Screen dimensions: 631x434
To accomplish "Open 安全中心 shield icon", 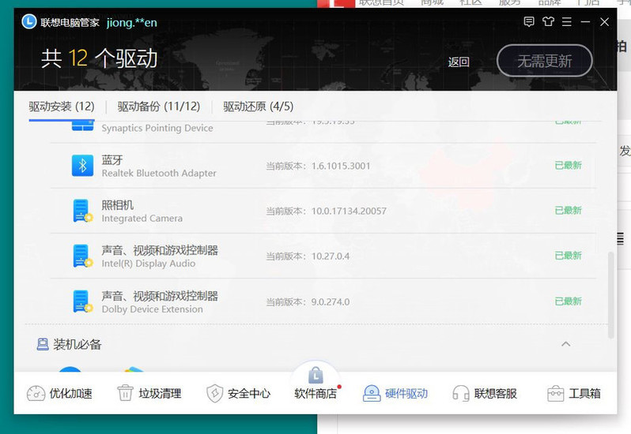I will (214, 394).
